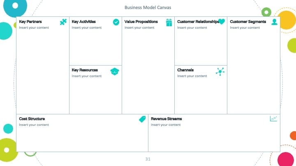Image resolution: width=296 pixels, height=166 pixels.
Task: Select the Customer Relationships heading
Action: [x=198, y=22]
